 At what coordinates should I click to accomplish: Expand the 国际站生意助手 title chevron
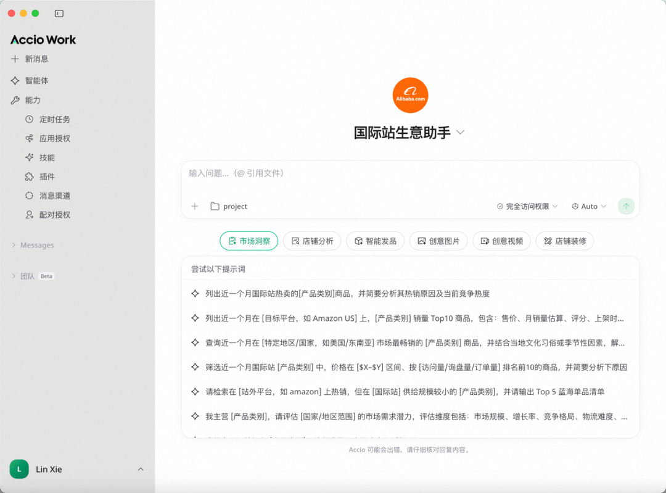click(x=460, y=132)
